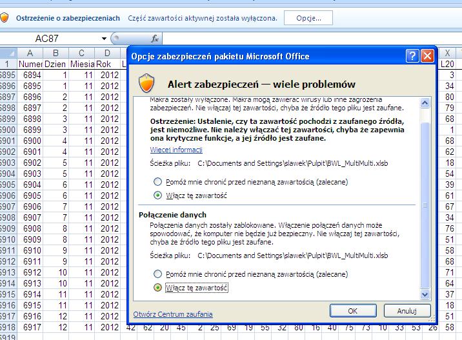Screen dimensions: 462x340
Task: Click cell containing 6917 in column A
Action: [x=30, y=327]
